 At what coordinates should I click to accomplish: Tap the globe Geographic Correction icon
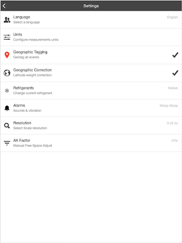click(x=7, y=73)
